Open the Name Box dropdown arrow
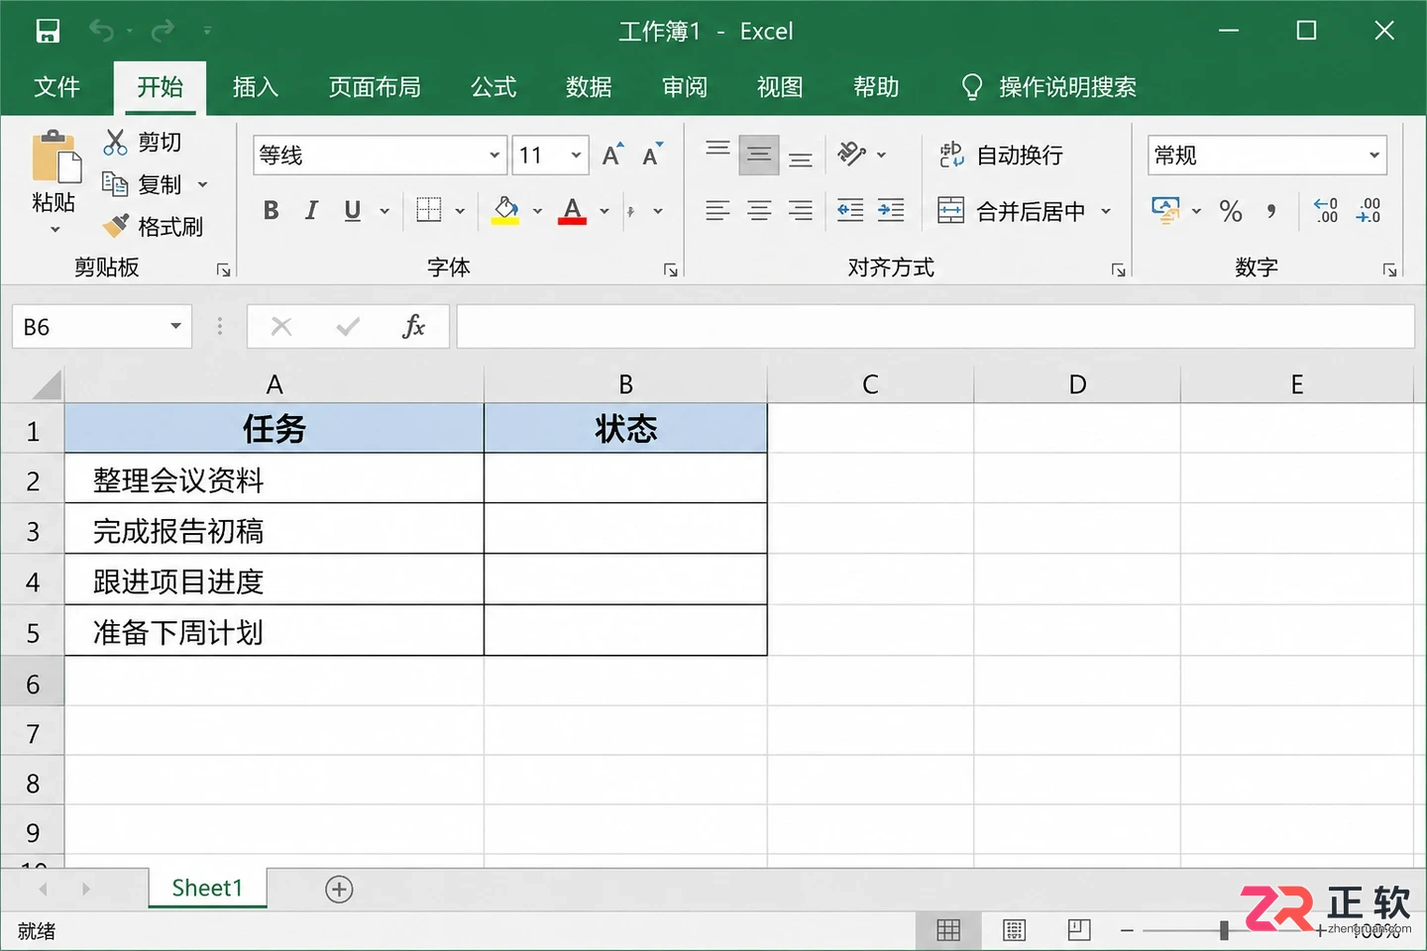 (x=175, y=326)
